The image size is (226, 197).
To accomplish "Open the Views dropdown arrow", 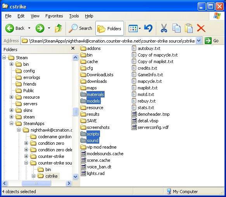I will click(x=140, y=28).
